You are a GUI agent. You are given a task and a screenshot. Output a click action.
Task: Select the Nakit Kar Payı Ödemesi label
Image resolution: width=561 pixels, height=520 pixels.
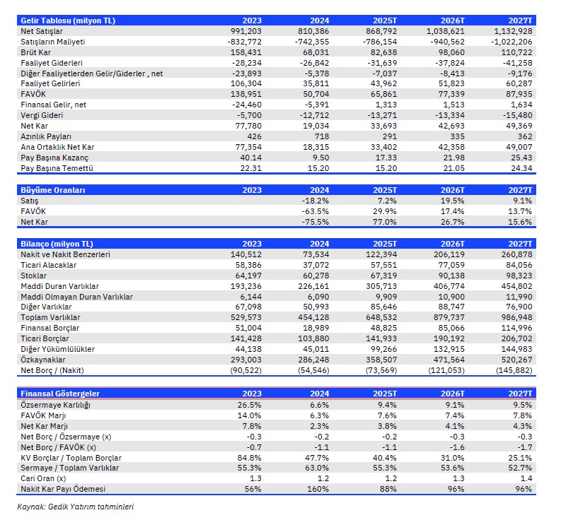(62, 489)
